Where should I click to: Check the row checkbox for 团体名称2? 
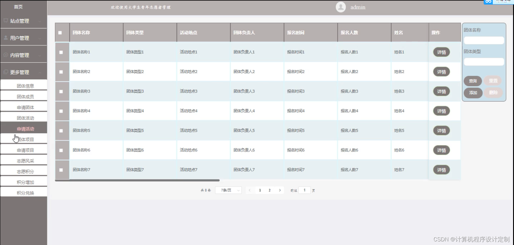61,72
